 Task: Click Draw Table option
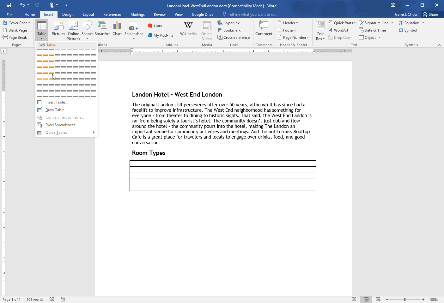pos(54,110)
